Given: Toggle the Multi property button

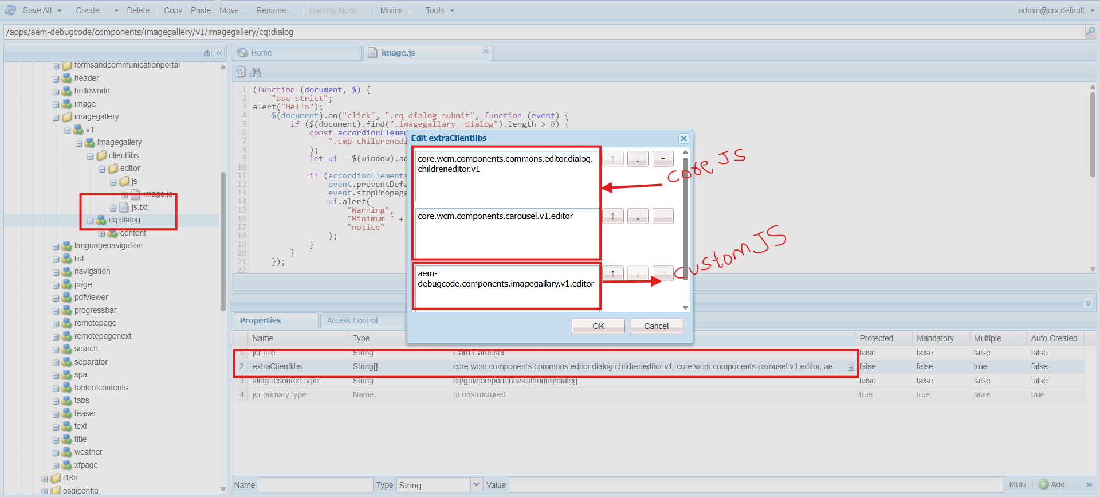Looking at the screenshot, I should (1017, 484).
